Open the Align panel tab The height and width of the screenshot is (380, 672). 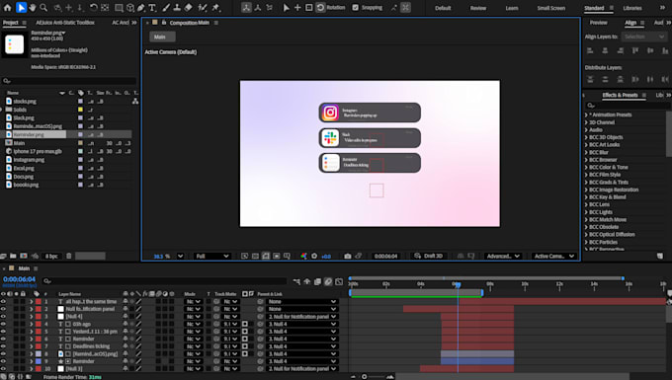coord(630,23)
